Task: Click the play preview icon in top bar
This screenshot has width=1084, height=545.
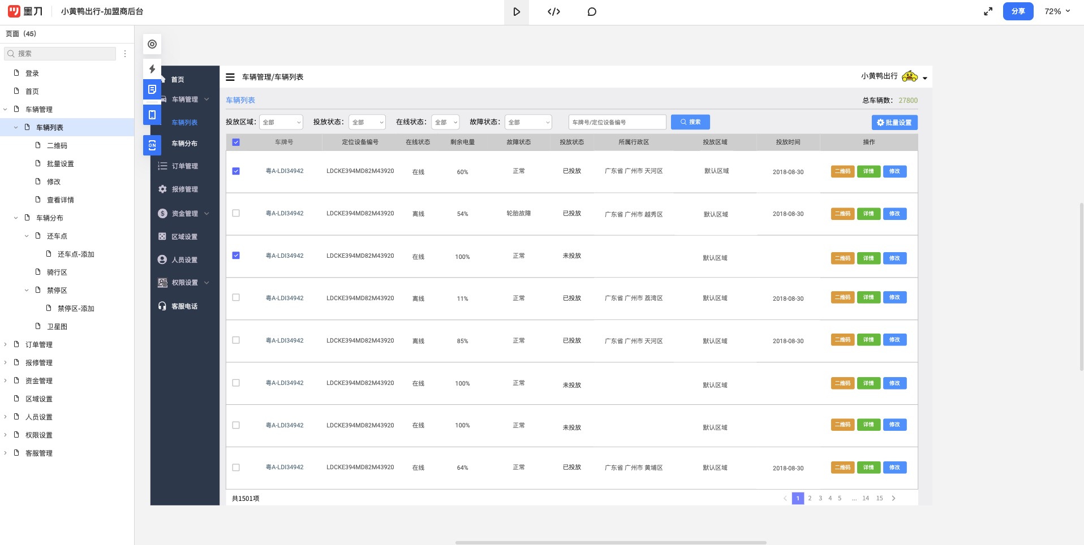Action: click(x=516, y=12)
